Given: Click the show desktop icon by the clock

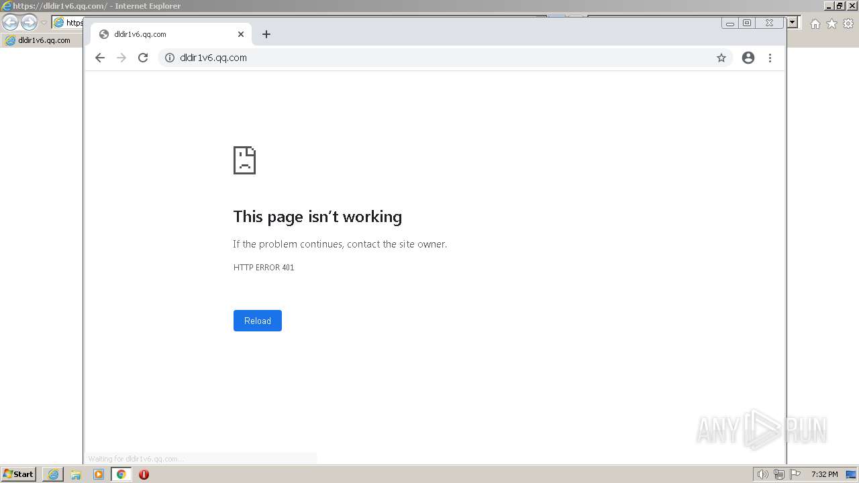Looking at the screenshot, I should pyautogui.click(x=851, y=474).
